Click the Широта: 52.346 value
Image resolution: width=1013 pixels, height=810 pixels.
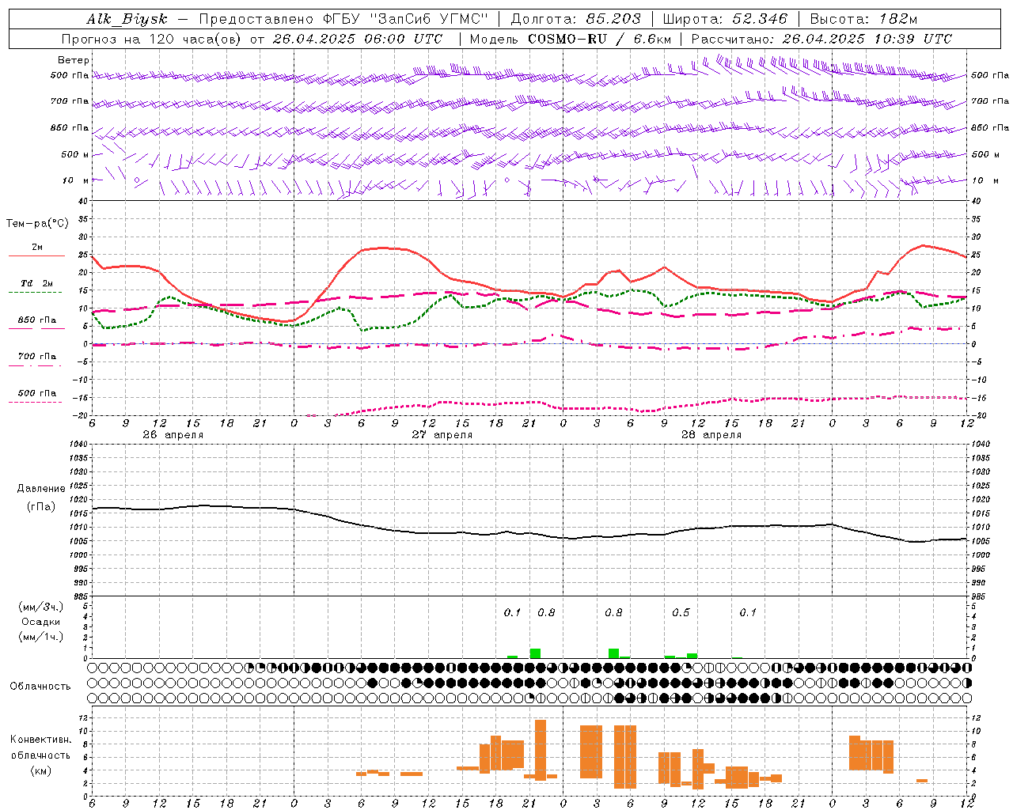point(725,20)
